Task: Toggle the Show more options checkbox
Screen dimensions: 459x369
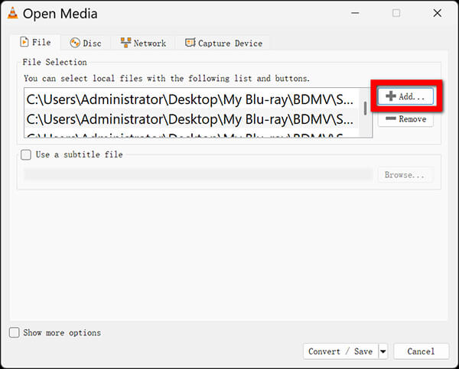Action: [15, 333]
